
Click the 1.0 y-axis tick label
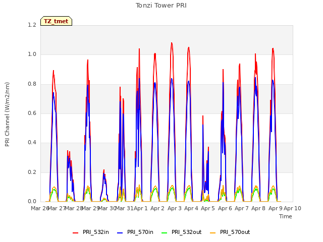32,54
